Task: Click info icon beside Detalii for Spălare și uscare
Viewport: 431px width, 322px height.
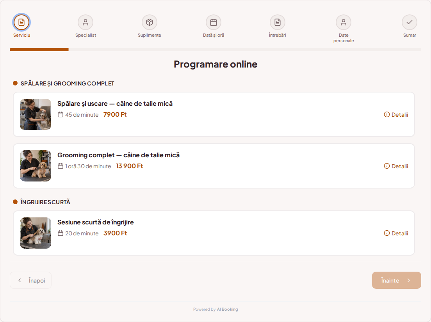Action: [x=387, y=115]
